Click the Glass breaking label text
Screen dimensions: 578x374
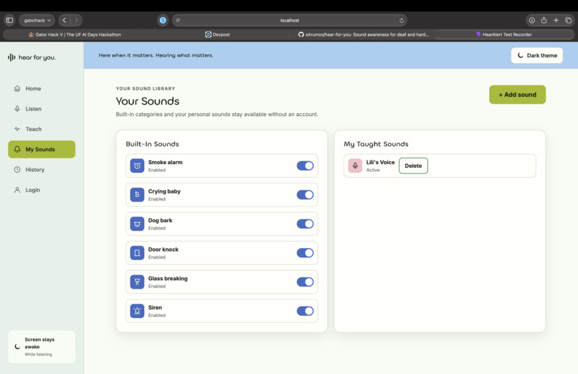[x=168, y=279]
